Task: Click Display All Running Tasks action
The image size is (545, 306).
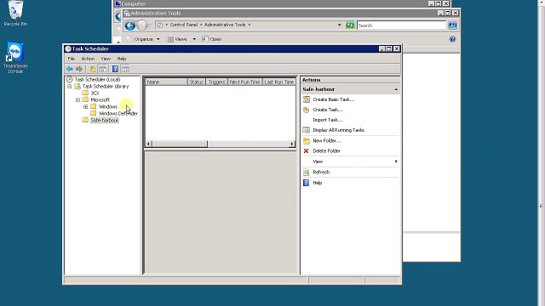Action: pos(339,130)
